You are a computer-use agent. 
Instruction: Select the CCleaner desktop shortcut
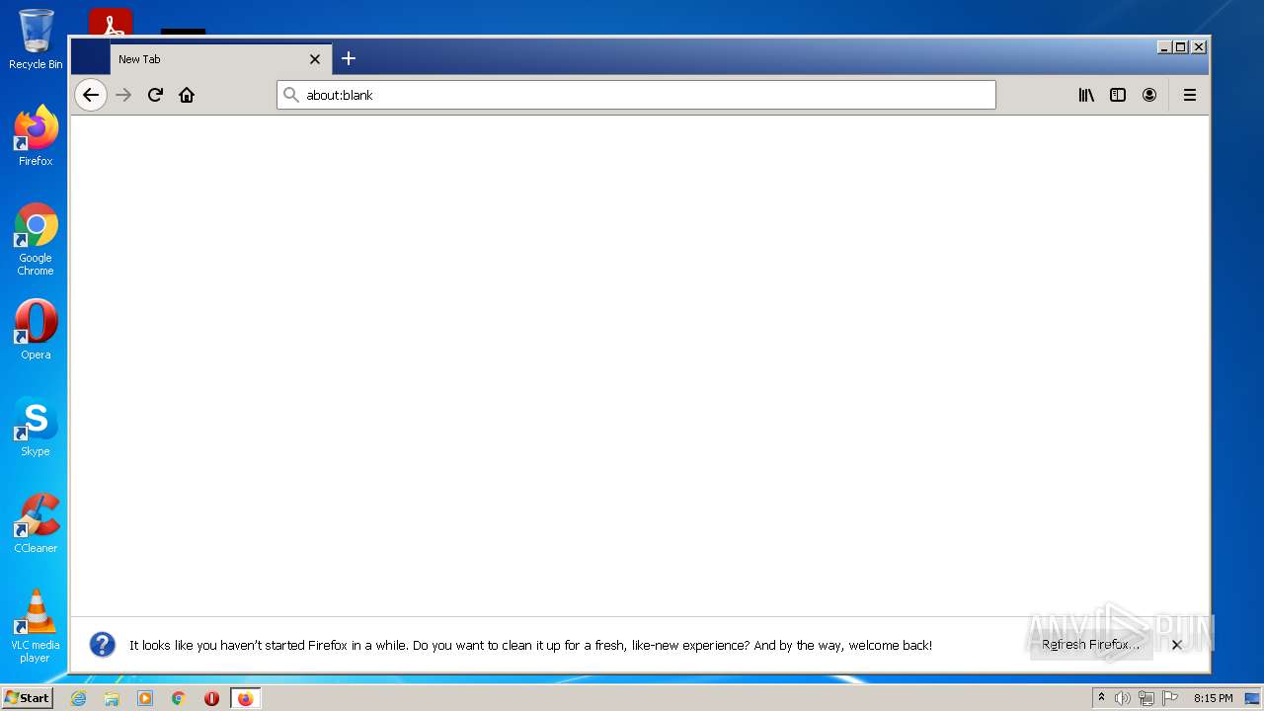36,523
